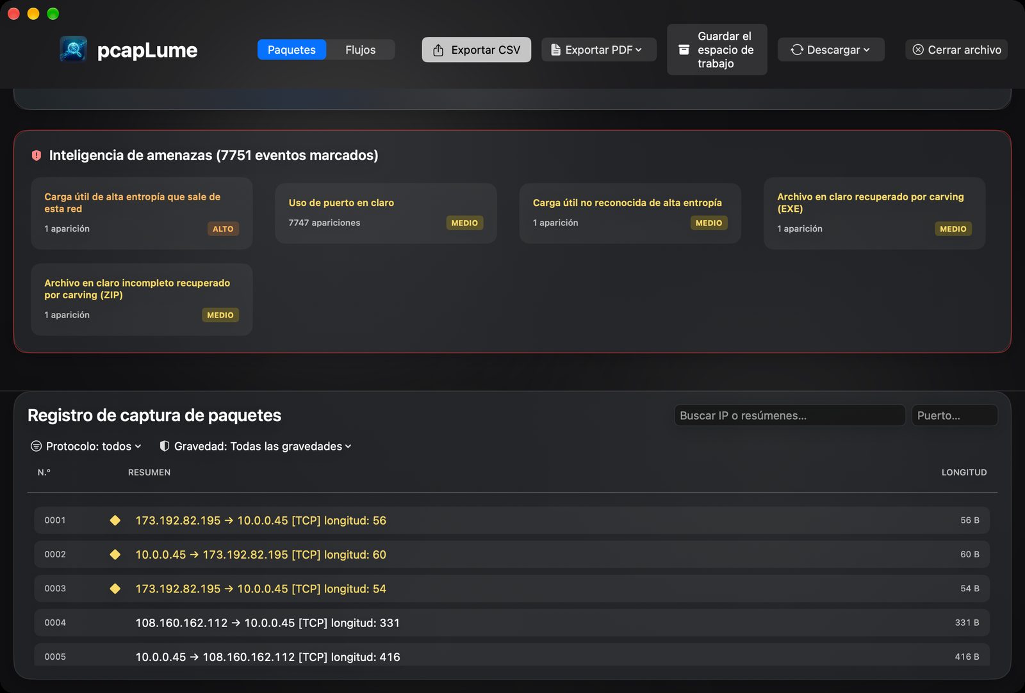Click the share icon on Exportar CSV
The height and width of the screenshot is (693, 1025).
click(x=438, y=50)
